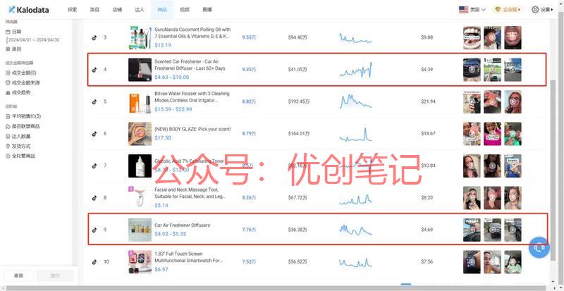Image resolution: width=564 pixels, height=291 pixels.
Task: Play the second video in Glycolic Acid row
Action: click(x=492, y=166)
